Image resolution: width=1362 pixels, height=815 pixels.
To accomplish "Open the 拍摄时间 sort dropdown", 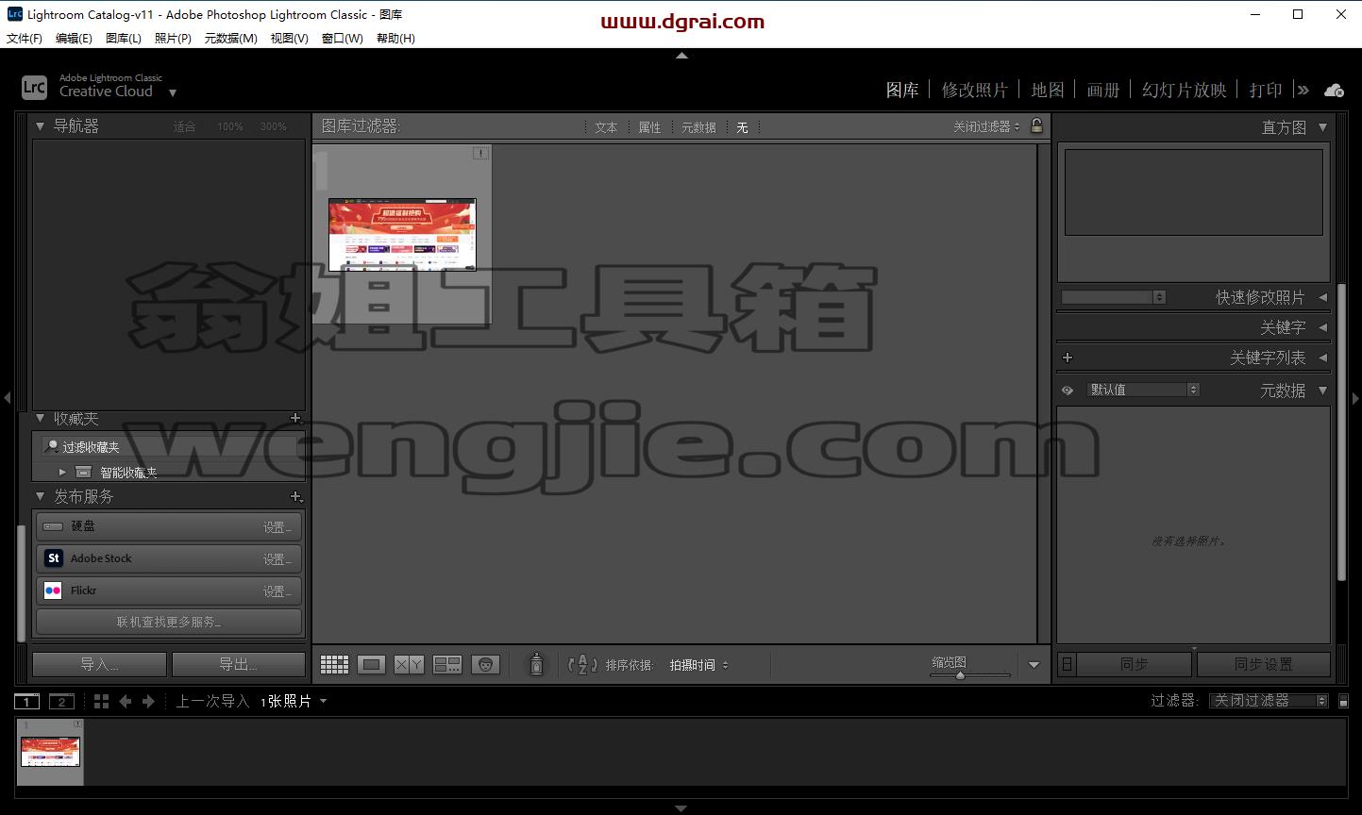I will pos(699,665).
